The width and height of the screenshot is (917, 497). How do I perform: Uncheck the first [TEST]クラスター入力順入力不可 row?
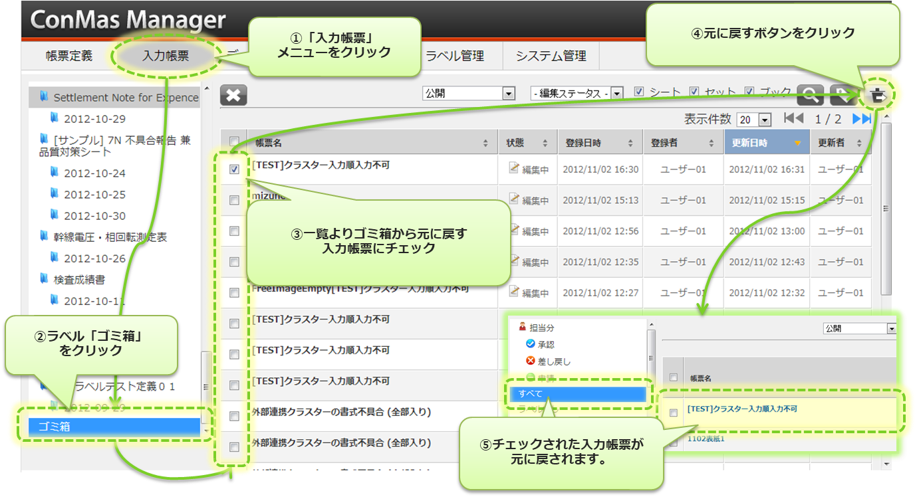(234, 169)
